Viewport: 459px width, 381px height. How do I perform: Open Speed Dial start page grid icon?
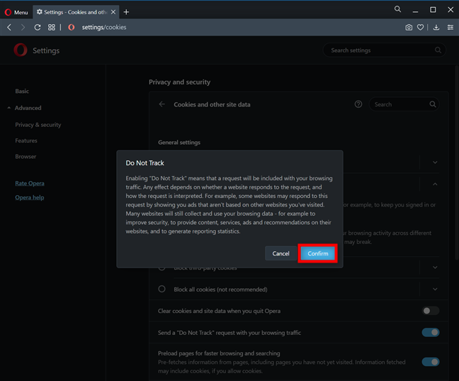coord(52,27)
